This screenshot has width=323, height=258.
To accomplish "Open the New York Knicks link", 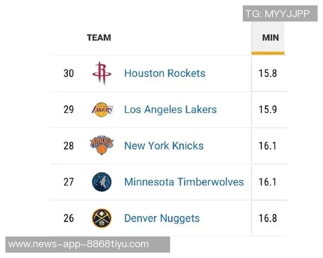I will (x=164, y=146).
